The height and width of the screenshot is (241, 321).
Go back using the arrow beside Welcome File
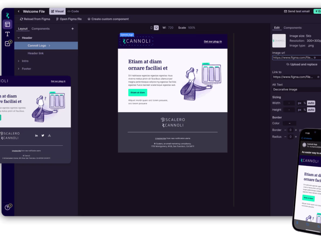pos(19,11)
